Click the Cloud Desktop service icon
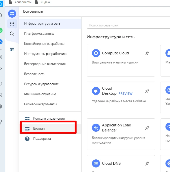Viewport: 170px width, 172px height. tap(96, 91)
